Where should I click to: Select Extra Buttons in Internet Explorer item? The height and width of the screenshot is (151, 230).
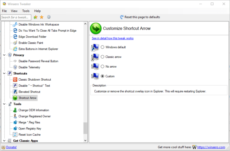(x=38, y=49)
